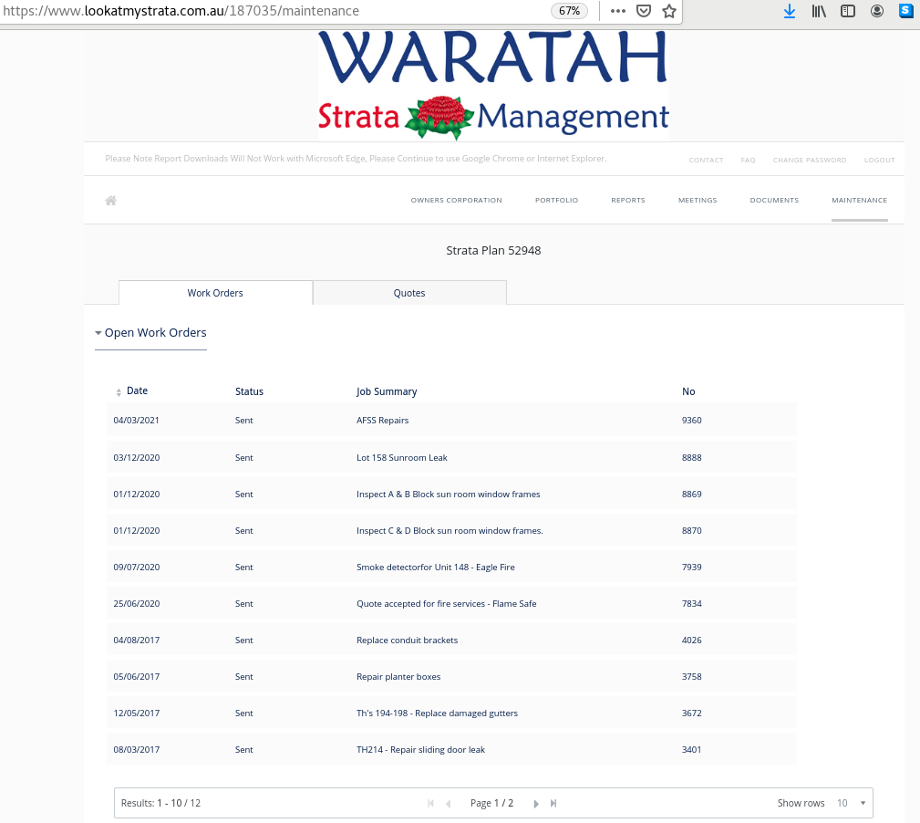
Task: Open Replace conduit brackets work order
Action: point(408,640)
